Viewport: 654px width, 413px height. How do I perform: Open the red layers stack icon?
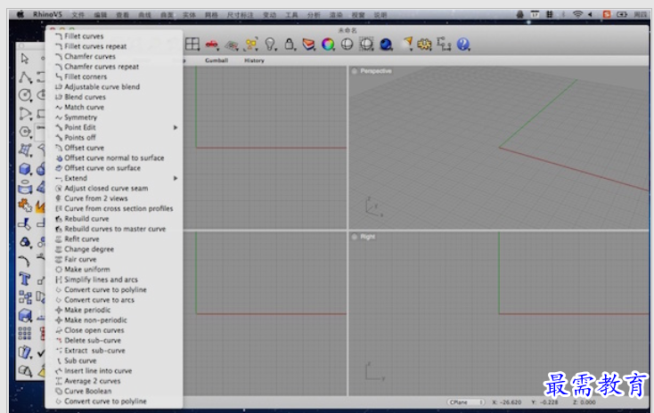coord(308,45)
